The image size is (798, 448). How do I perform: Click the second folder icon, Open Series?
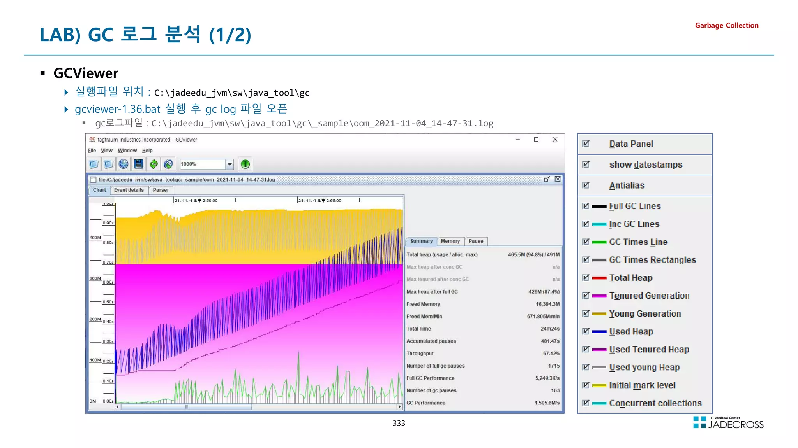(109, 164)
